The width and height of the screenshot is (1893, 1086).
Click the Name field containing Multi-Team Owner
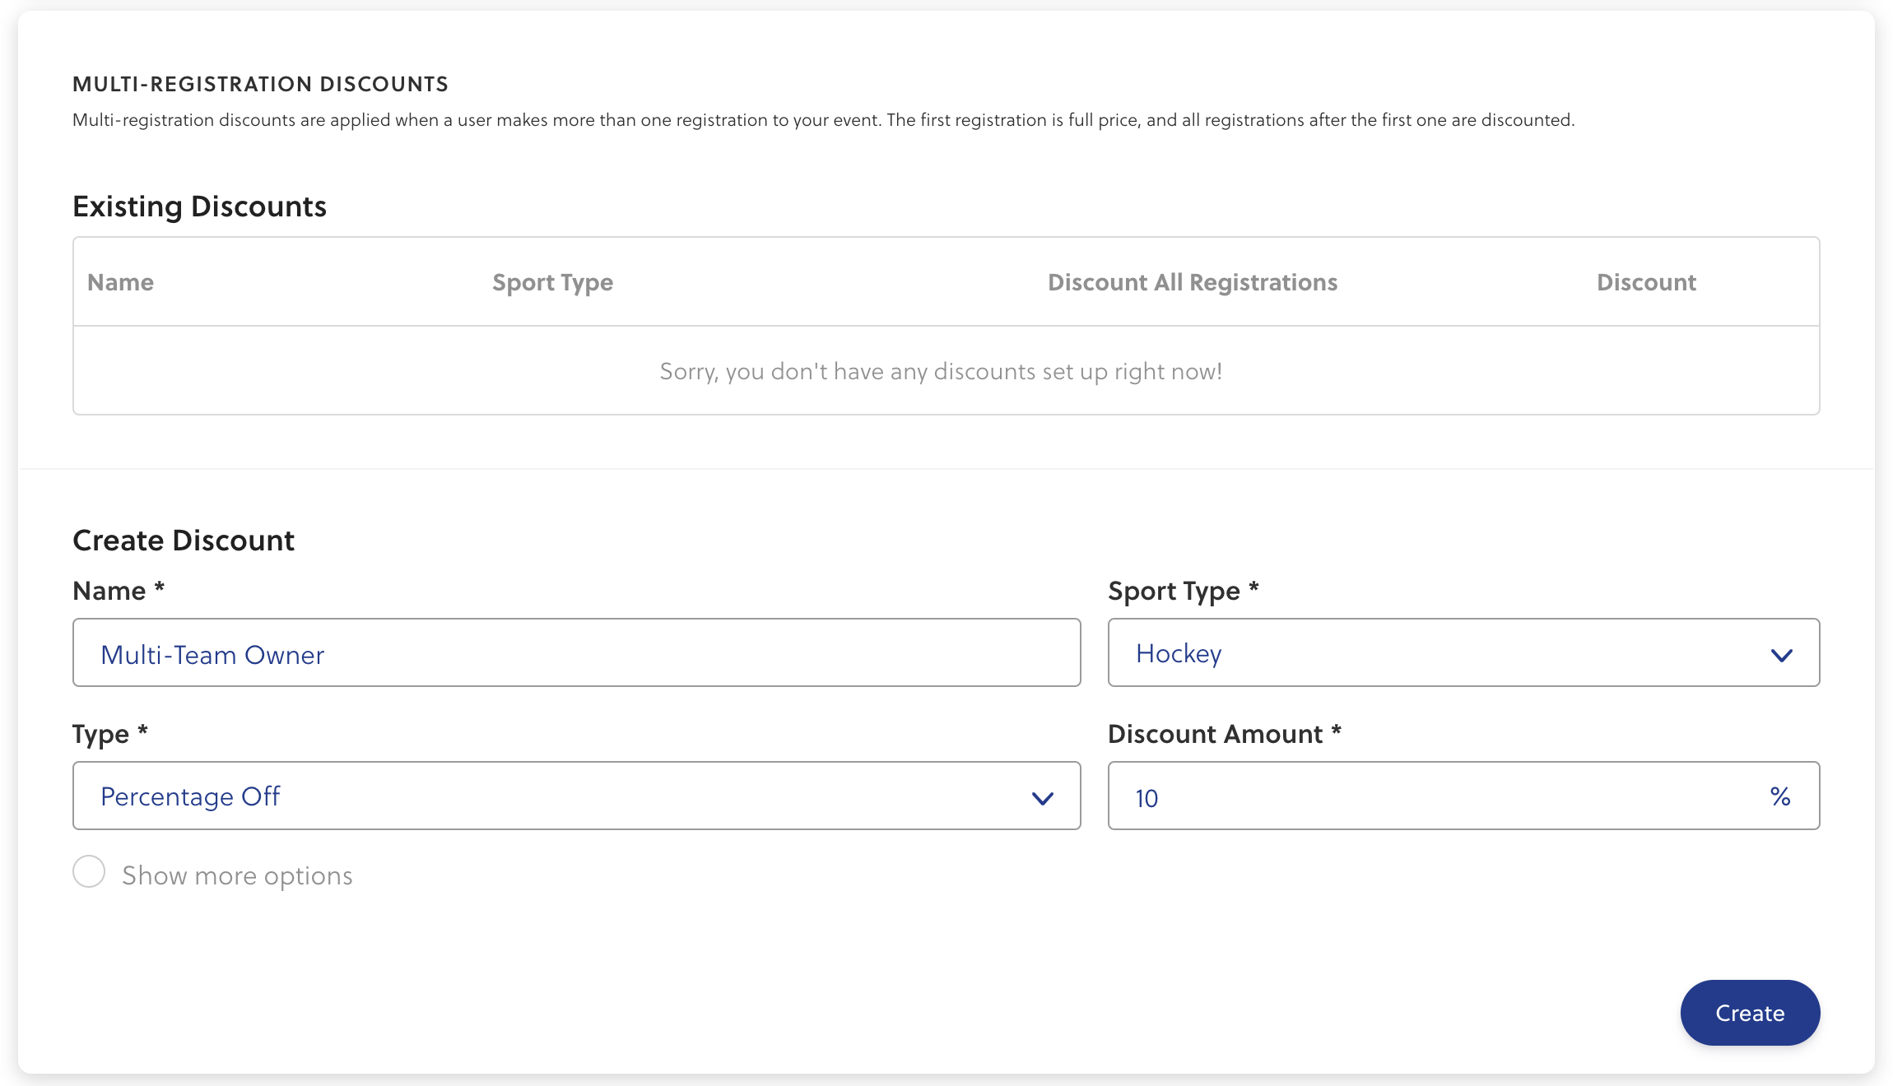click(576, 653)
